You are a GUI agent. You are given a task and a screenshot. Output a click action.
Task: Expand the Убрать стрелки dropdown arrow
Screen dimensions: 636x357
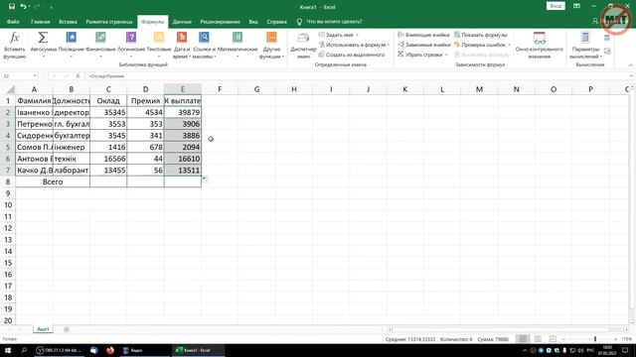[446, 55]
